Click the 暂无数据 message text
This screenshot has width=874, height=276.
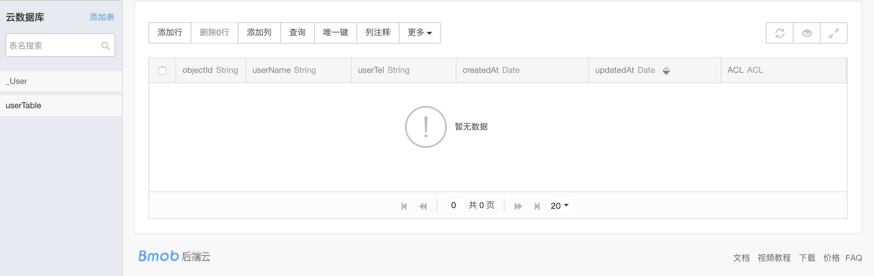(471, 127)
